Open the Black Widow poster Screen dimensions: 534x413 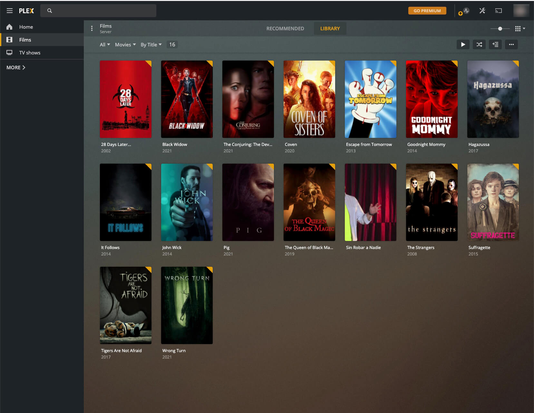(x=187, y=99)
